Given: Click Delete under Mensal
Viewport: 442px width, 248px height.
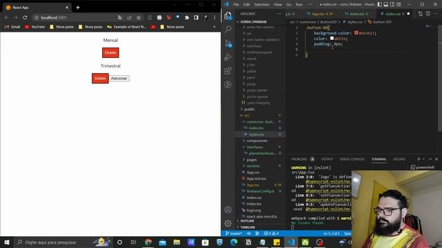Looking at the screenshot, I should (110, 52).
